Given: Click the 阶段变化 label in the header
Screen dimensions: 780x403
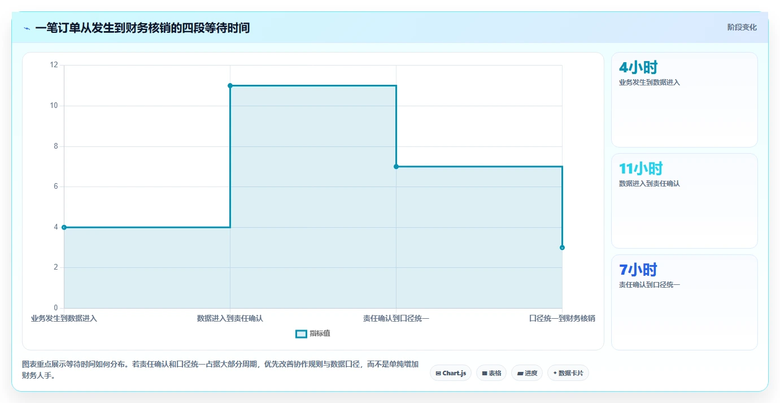Looking at the screenshot, I should click(742, 27).
